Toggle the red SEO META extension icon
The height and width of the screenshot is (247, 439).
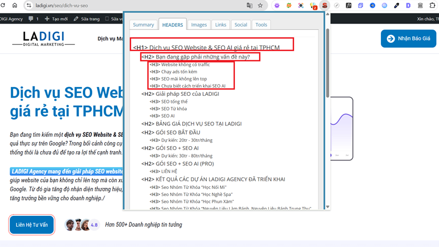(x=325, y=5)
